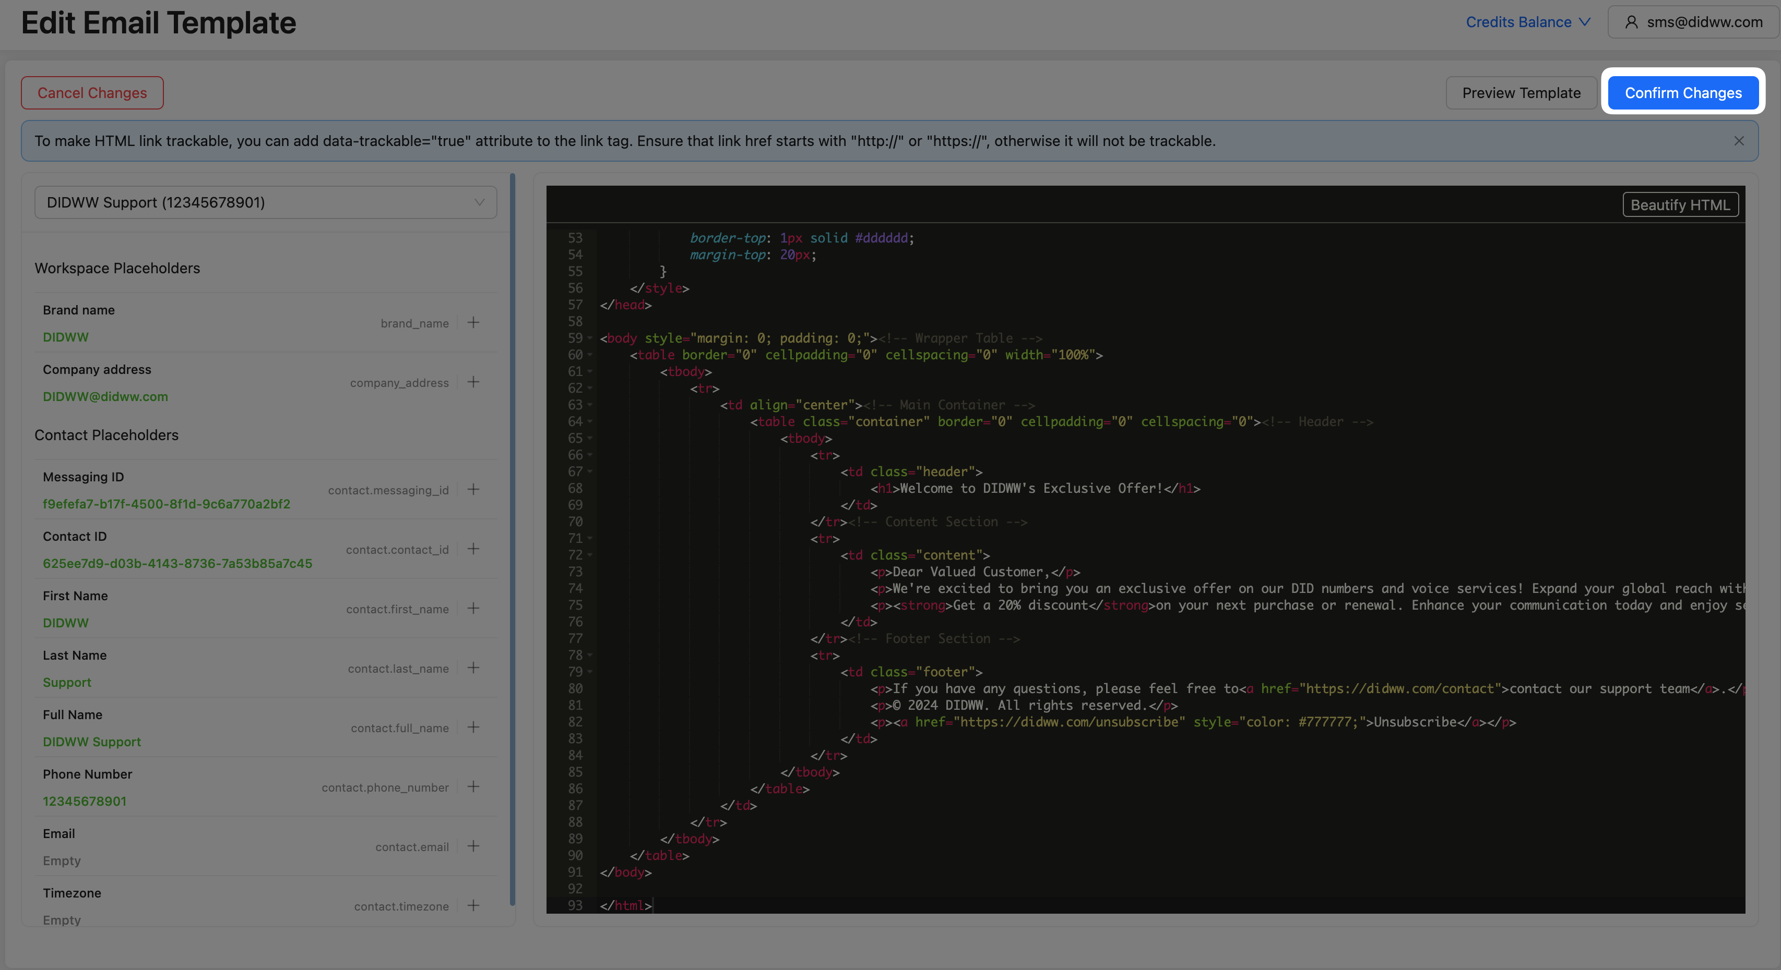Viewport: 1781px width, 970px height.
Task: Insert contact.timezone placeholder plus icon
Action: pos(473,906)
